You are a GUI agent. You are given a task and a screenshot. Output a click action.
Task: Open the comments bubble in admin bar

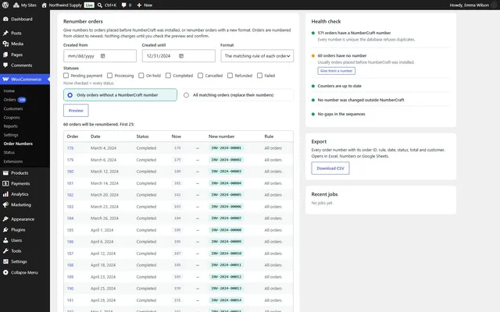pos(127,5)
